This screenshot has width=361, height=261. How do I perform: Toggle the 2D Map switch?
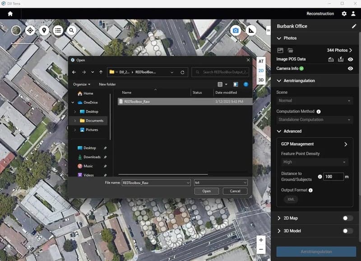(x=347, y=218)
